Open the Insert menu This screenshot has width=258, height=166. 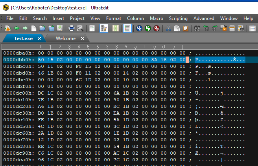(x=58, y=18)
